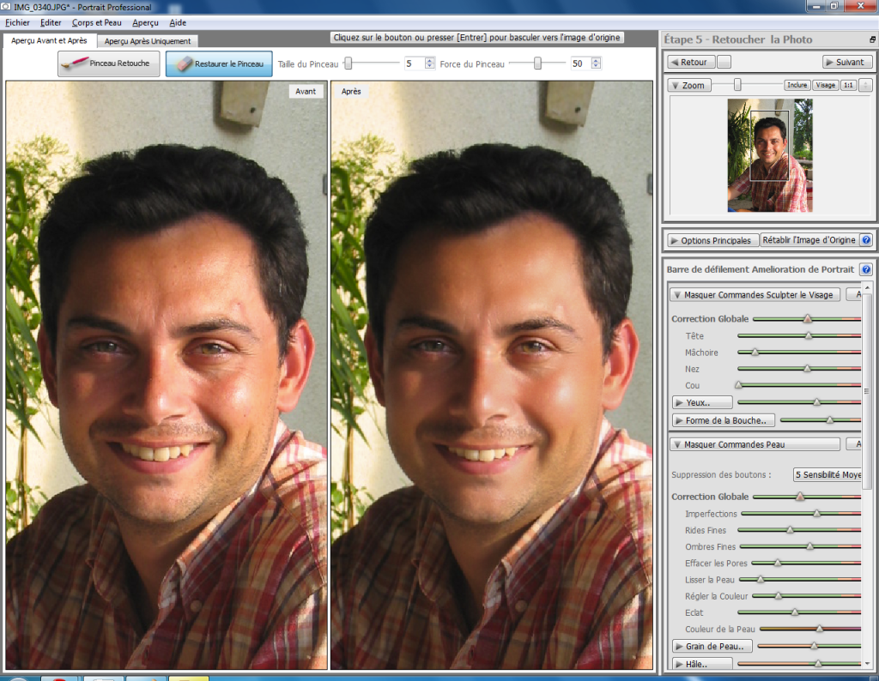Expand the Options Principales section
This screenshot has width=879, height=681.
(712, 240)
